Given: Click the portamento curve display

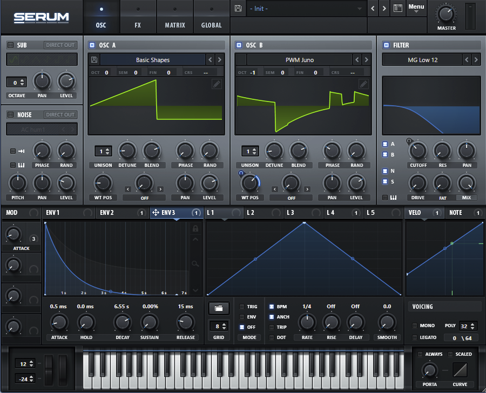Looking at the screenshot, I should pyautogui.click(x=460, y=370).
